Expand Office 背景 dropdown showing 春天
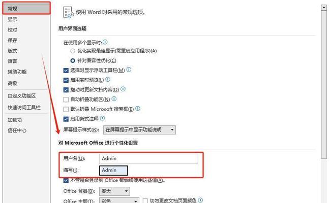 coord(114,191)
